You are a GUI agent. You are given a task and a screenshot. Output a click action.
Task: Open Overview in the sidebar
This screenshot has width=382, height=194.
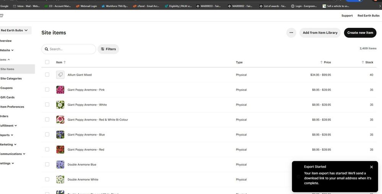point(6,41)
